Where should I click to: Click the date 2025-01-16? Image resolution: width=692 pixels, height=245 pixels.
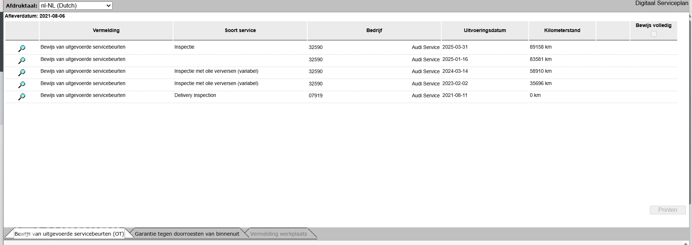(x=455, y=59)
